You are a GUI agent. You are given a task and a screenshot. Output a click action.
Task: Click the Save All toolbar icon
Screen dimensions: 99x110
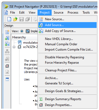[28, 19]
